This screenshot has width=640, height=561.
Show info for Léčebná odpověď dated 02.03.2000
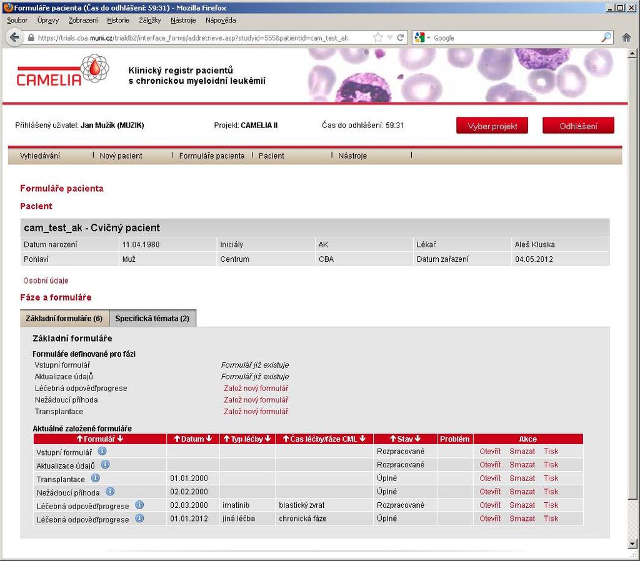point(139,505)
